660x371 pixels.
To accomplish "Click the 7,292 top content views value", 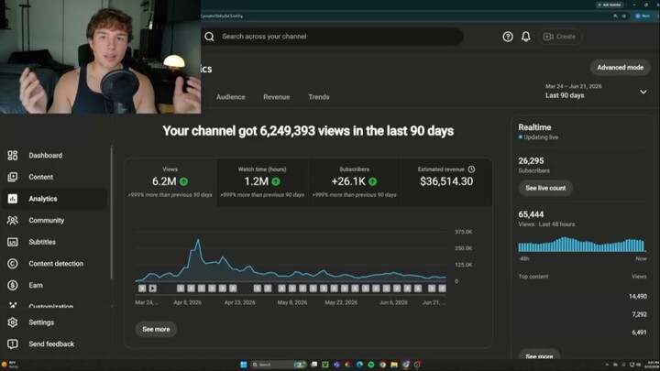I will tap(639, 314).
